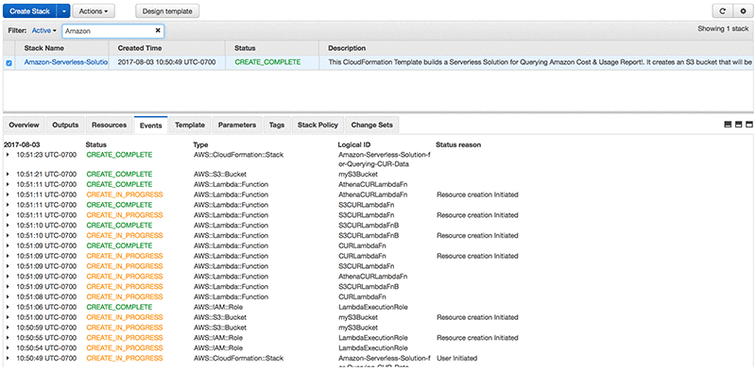Click the Design template button
Viewport: 756px width, 371px height.
point(167,11)
